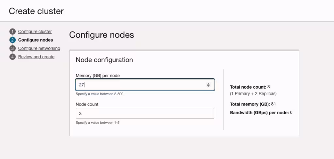The height and width of the screenshot is (159, 334).
Task: Select the Configure nodes step label
Action: tap(36, 40)
